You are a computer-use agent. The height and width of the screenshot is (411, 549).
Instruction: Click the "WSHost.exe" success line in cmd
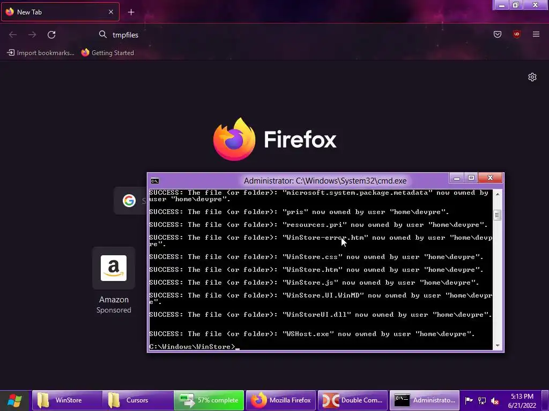coord(311,334)
